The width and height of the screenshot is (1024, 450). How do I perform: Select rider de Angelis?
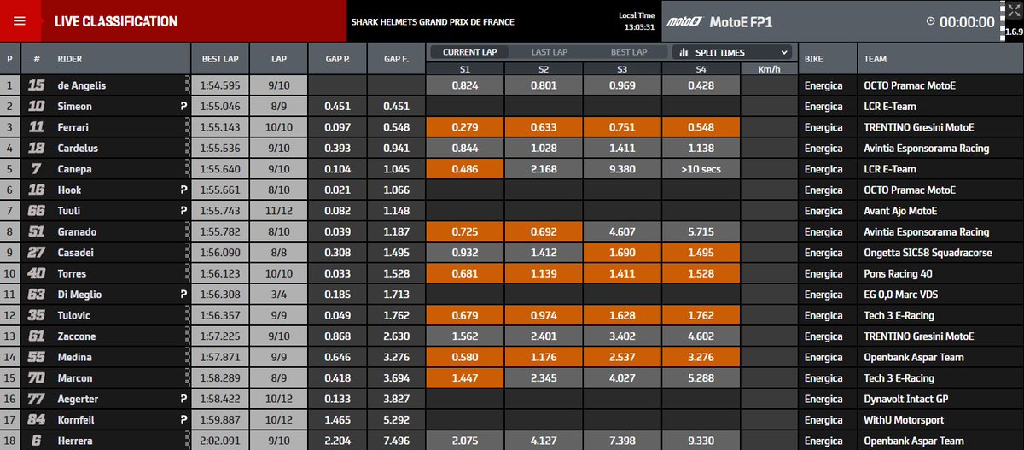(x=83, y=85)
